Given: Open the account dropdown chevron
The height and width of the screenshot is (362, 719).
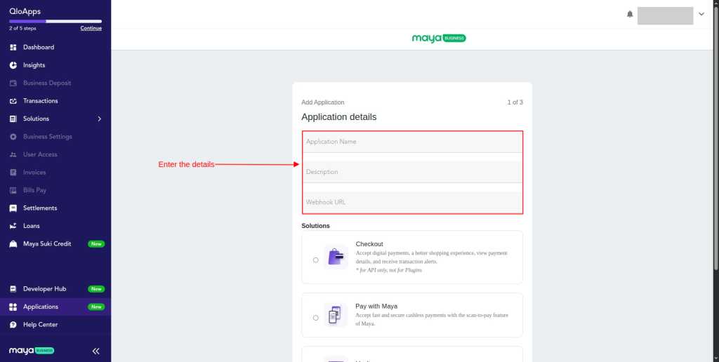Looking at the screenshot, I should (701, 14).
